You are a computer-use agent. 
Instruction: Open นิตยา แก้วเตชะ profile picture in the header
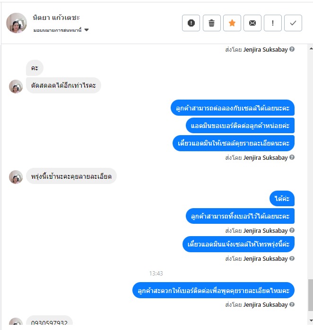click(x=17, y=23)
